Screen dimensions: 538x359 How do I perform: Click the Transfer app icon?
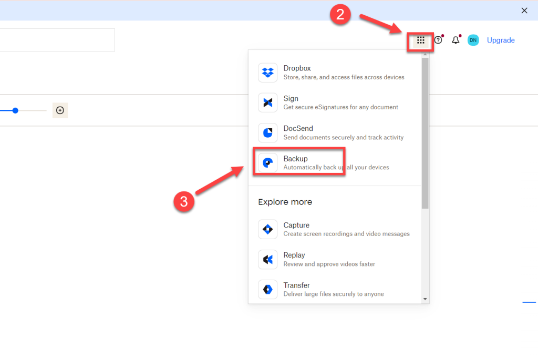pyautogui.click(x=267, y=289)
